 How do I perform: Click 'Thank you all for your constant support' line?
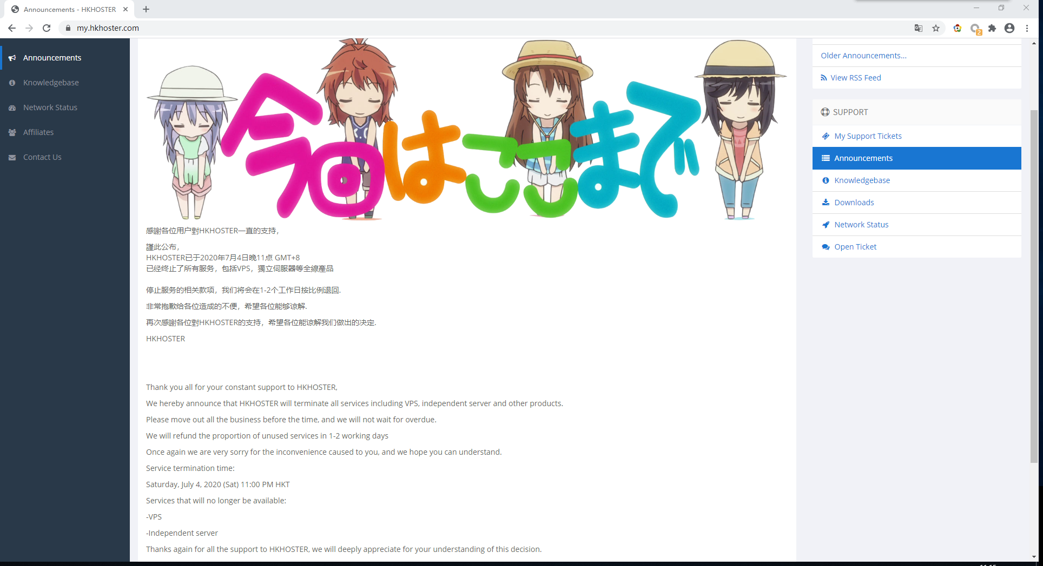[x=242, y=387]
